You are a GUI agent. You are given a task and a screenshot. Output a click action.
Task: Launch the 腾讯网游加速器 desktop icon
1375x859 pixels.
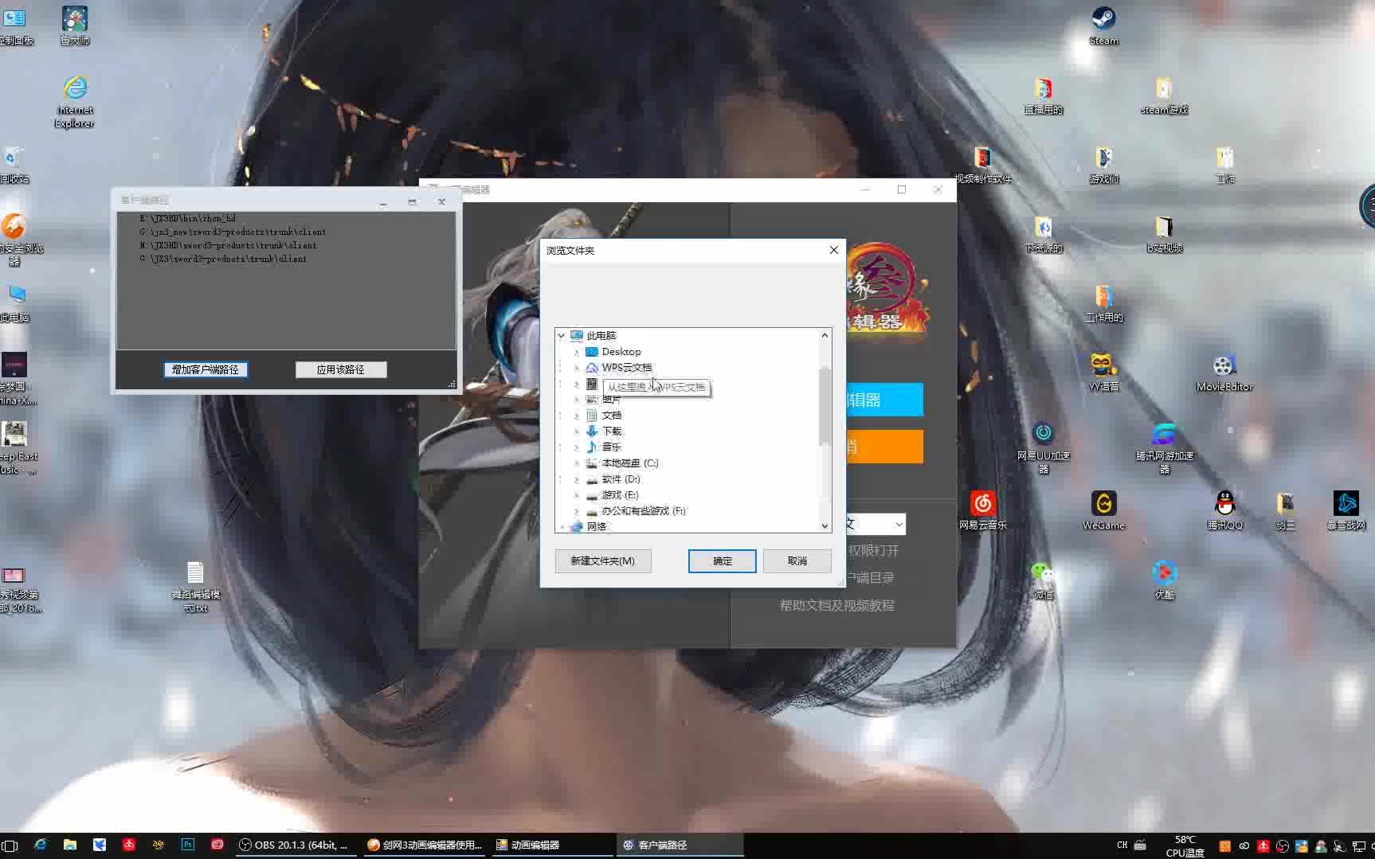pos(1164,447)
